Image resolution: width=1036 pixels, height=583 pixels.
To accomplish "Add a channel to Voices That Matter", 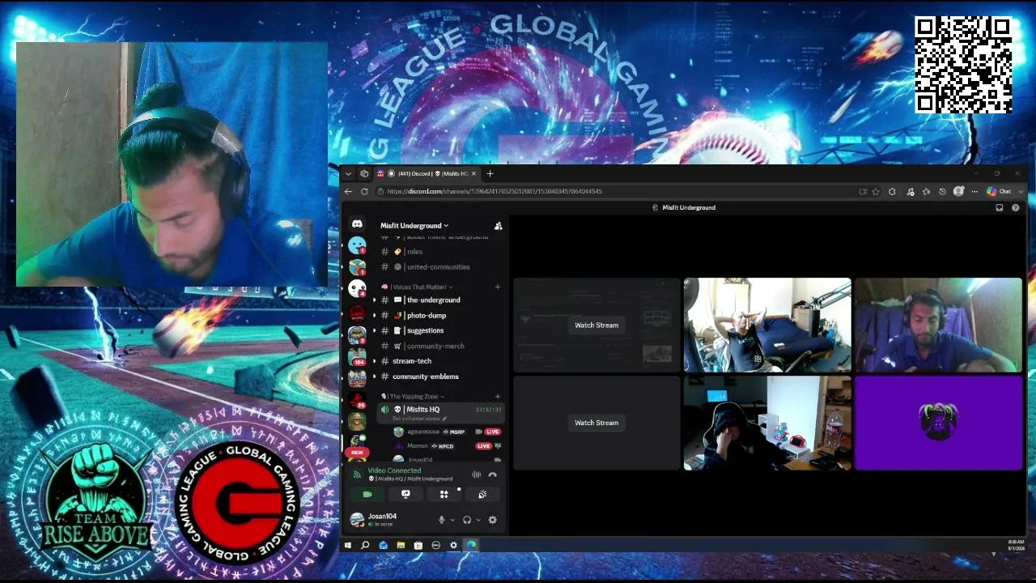I will pos(498,287).
